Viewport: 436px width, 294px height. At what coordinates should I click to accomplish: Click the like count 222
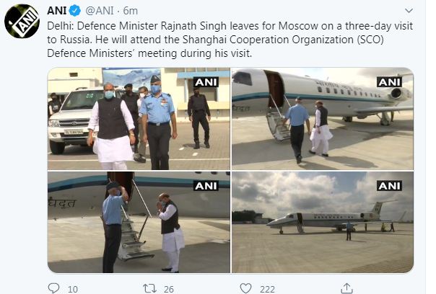click(267, 289)
